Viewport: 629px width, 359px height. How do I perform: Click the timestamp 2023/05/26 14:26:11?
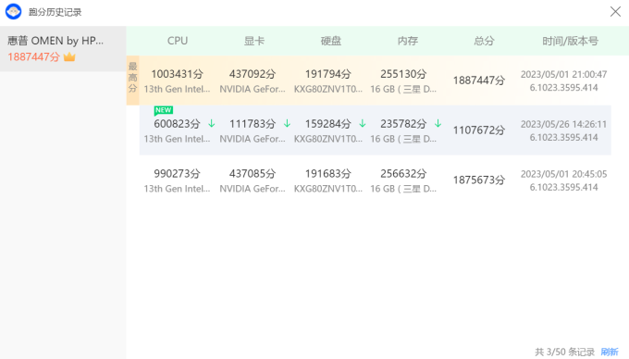pos(563,124)
